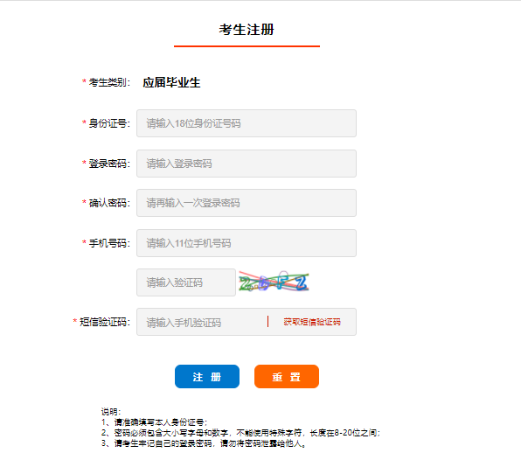The image size is (521, 453).
Task: Click the note line 请考生牢记自己的登录密码
Action: coord(204,443)
